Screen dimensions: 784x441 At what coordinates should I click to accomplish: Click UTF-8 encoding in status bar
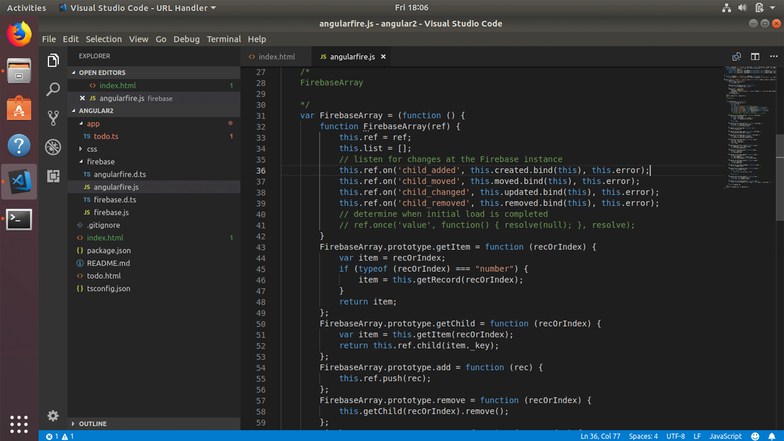pyautogui.click(x=675, y=436)
